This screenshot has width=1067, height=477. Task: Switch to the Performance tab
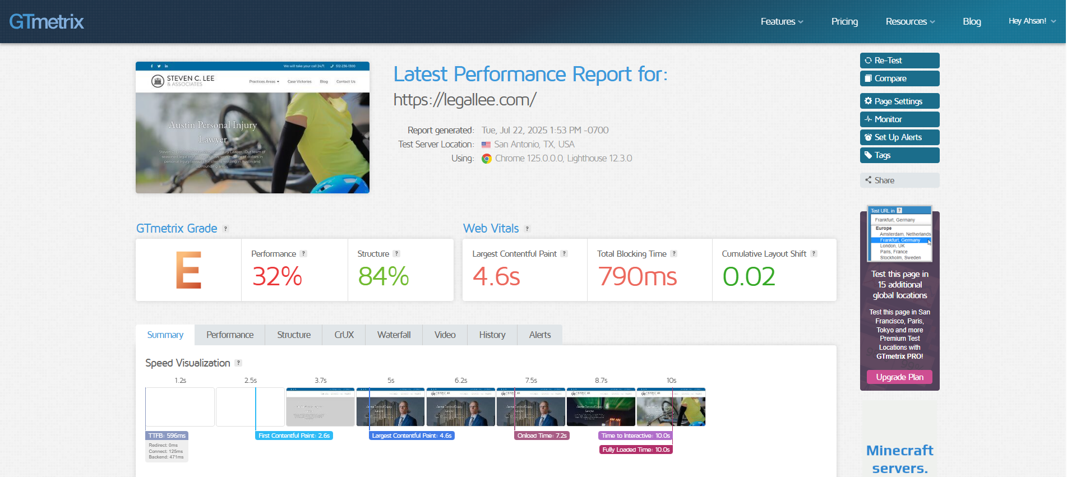230,335
